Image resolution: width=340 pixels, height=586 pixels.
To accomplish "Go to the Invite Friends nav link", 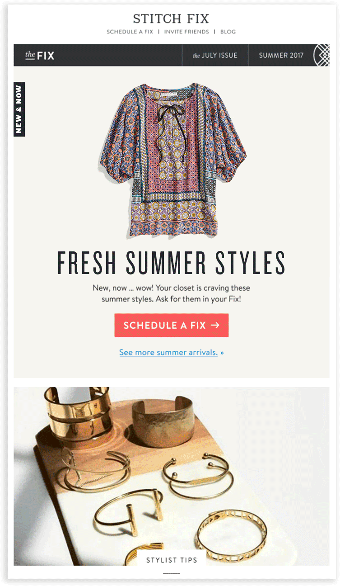I will point(186,32).
